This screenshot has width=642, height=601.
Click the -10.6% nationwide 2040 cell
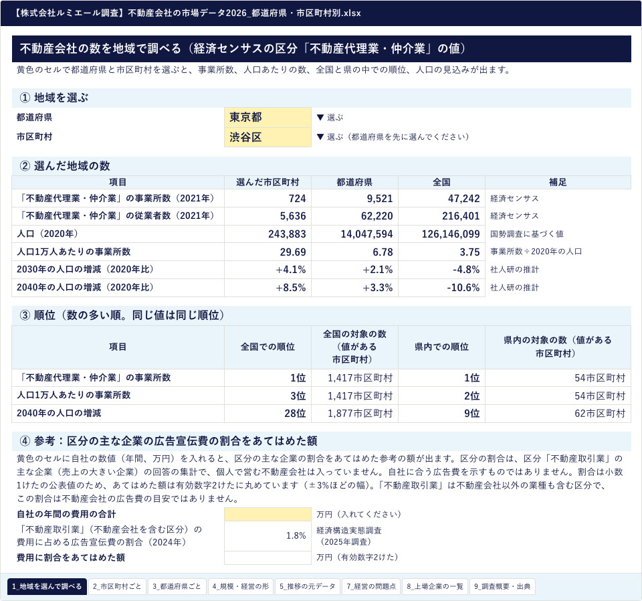click(x=442, y=288)
